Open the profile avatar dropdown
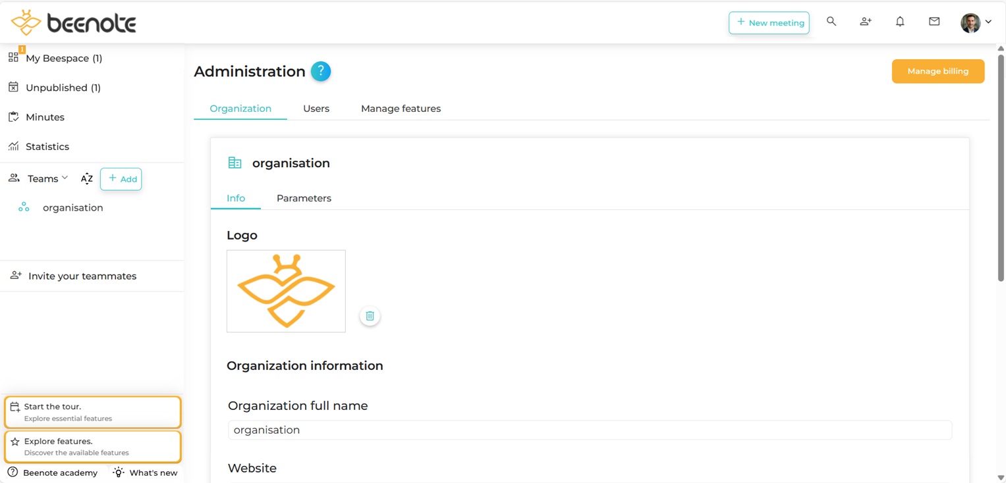Image resolution: width=1006 pixels, height=483 pixels. click(x=970, y=22)
